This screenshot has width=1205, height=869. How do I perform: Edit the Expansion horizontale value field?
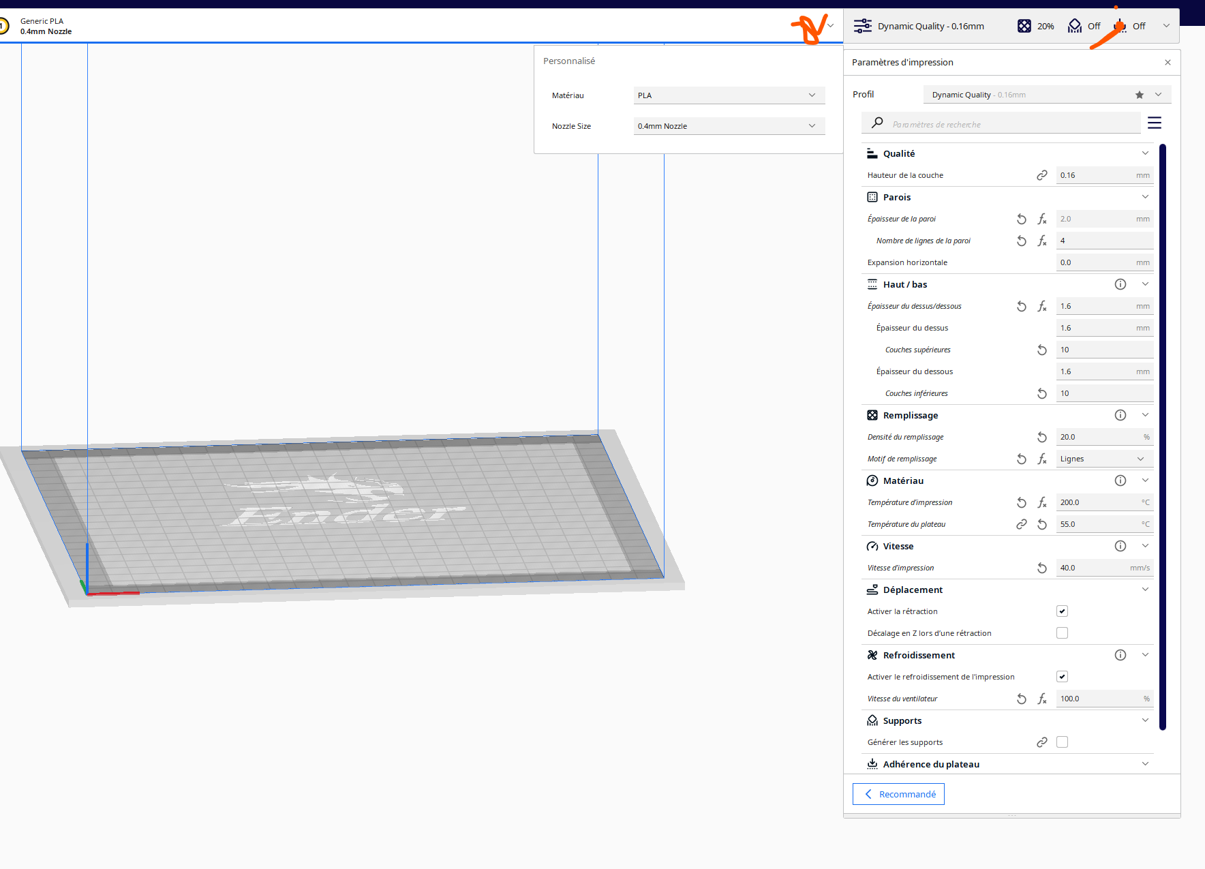[1105, 262]
